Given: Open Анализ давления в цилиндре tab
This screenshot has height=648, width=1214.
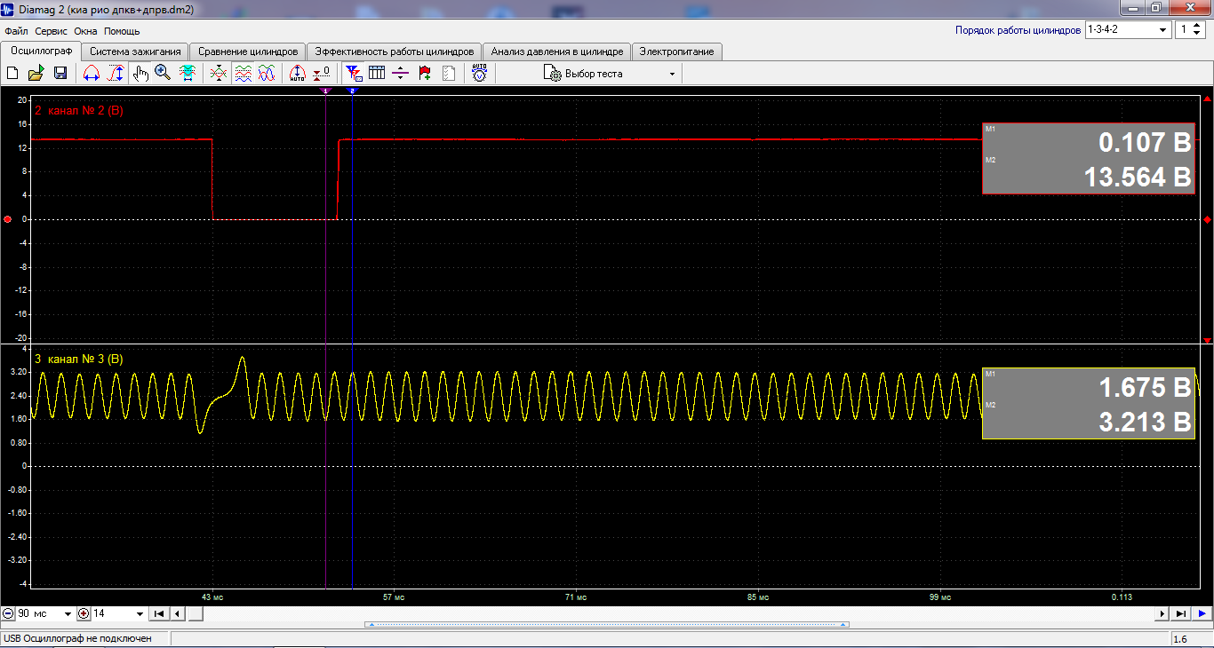Looking at the screenshot, I should tap(557, 51).
